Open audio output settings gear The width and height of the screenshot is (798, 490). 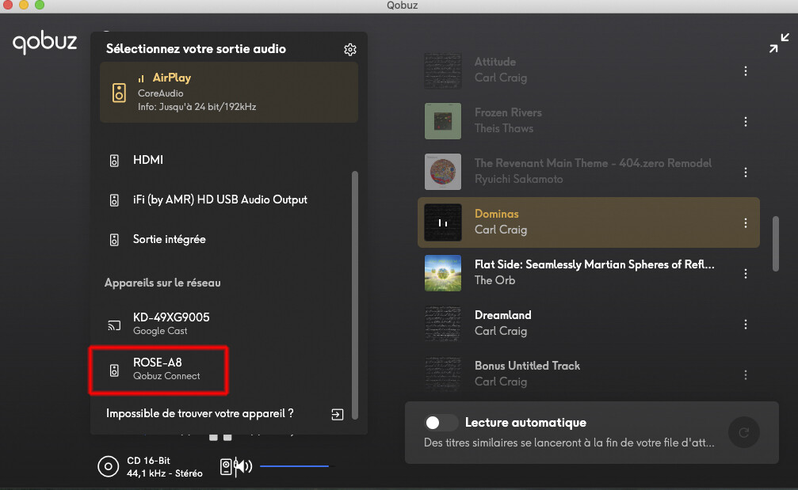(x=350, y=49)
